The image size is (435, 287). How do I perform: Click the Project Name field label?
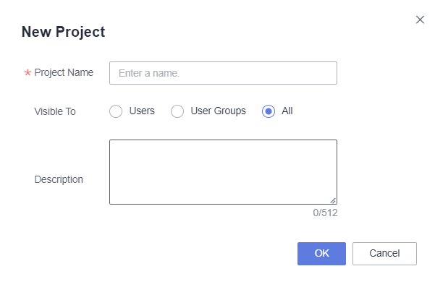64,72
